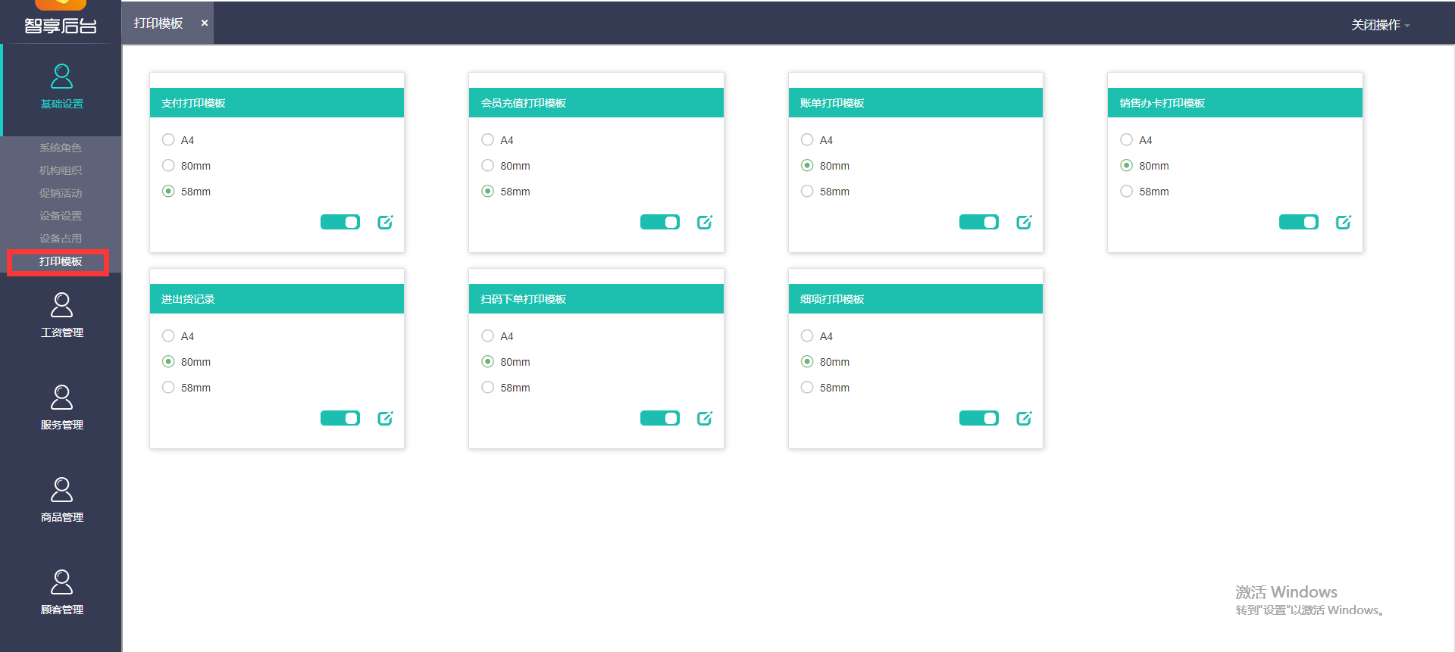This screenshot has width=1455, height=652.
Task: Select A4 for 销售办卡打印模板
Action: coord(1127,140)
